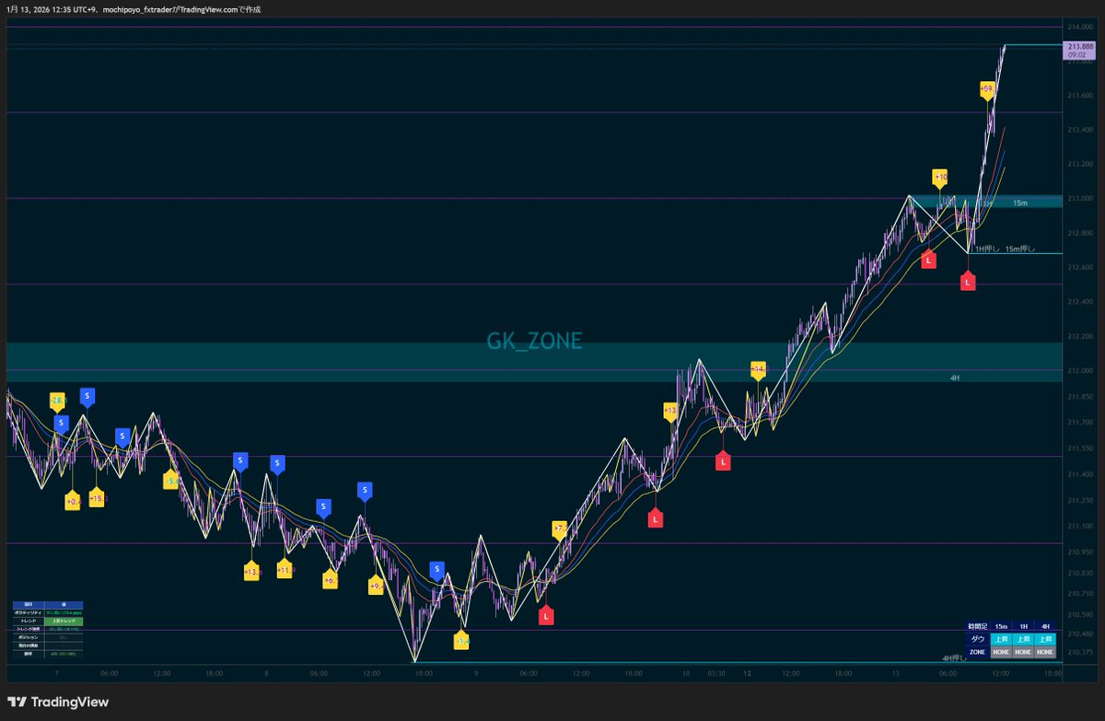The image size is (1105, 721).
Task: Click the 15m column header in the timeframe table
Action: click(1001, 626)
